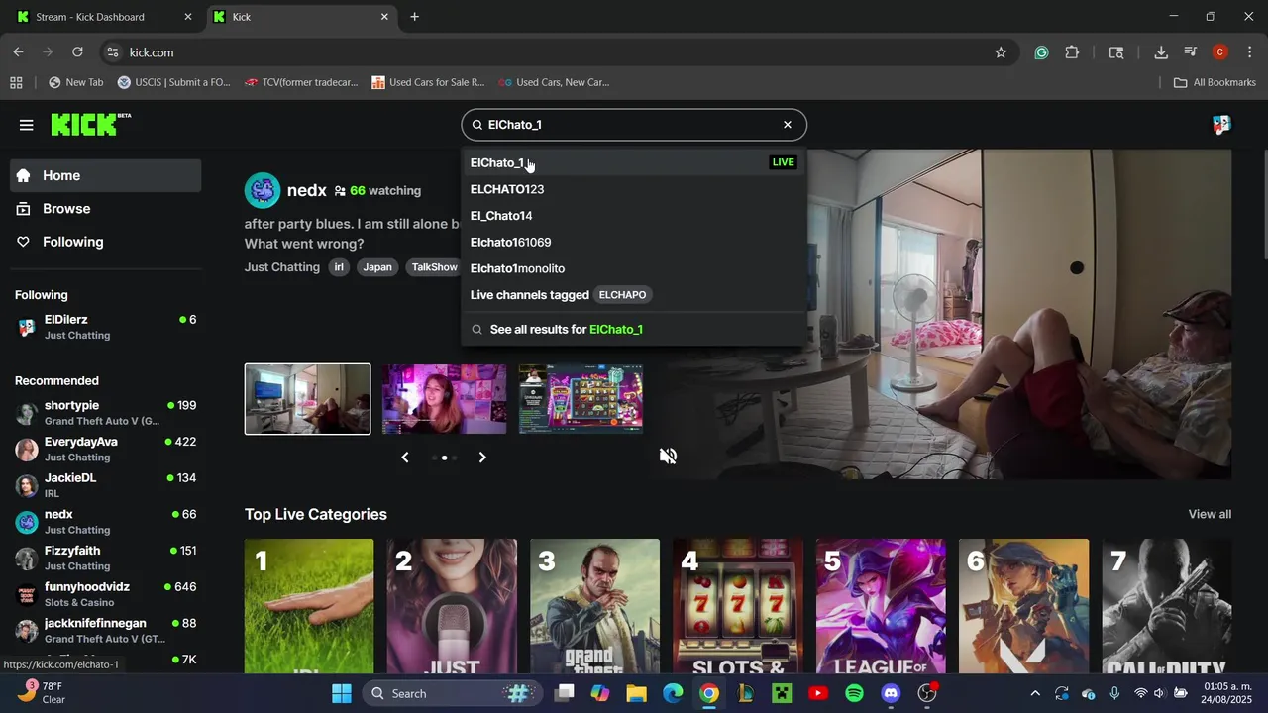The height and width of the screenshot is (713, 1268).
Task: Bookmark this page with the star icon
Action: click(x=1001, y=52)
